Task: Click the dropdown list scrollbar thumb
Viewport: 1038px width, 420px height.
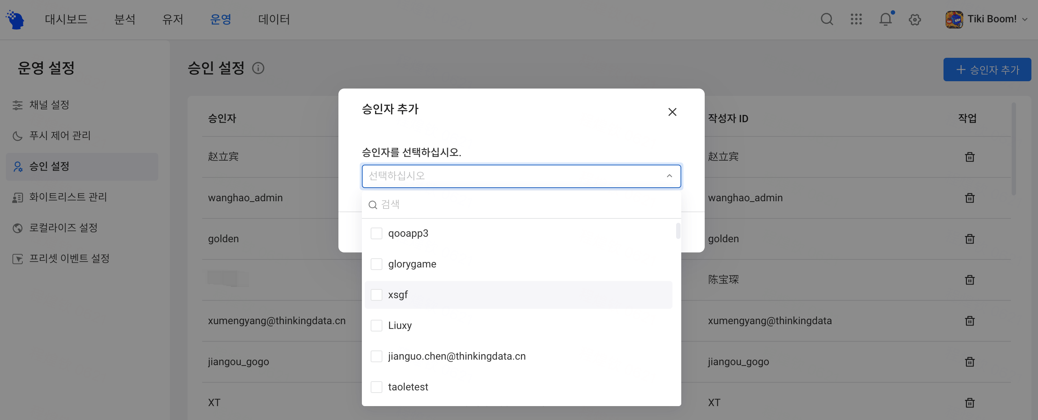Action: point(678,231)
